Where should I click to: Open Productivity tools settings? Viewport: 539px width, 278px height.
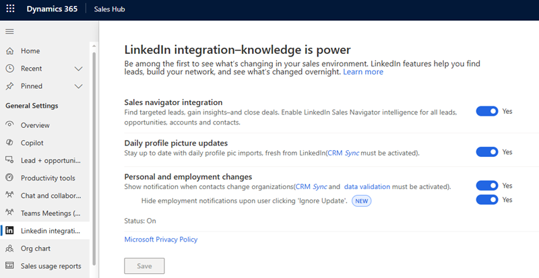pyautogui.click(x=44, y=178)
